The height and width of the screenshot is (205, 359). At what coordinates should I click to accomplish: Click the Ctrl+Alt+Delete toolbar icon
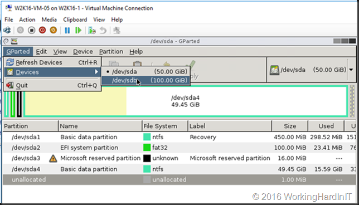(x=7, y=30)
